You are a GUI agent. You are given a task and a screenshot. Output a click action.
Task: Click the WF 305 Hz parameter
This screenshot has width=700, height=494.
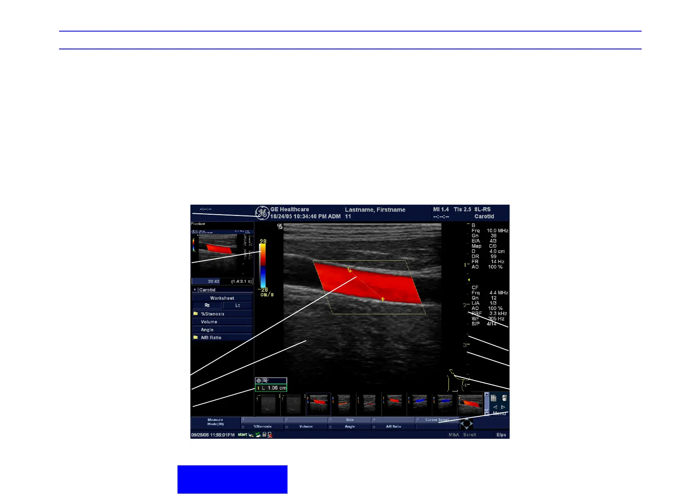pos(488,319)
